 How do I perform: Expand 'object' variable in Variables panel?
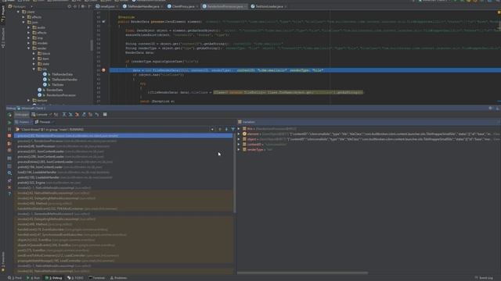(239, 139)
